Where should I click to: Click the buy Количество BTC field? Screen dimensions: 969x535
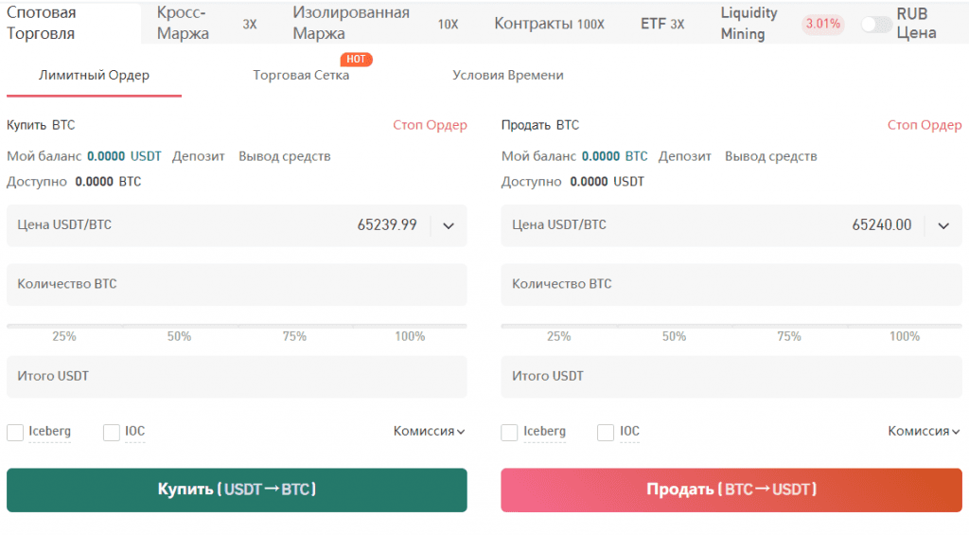(x=237, y=284)
